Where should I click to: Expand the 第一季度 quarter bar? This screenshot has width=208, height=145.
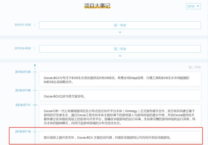[x=120, y=25]
